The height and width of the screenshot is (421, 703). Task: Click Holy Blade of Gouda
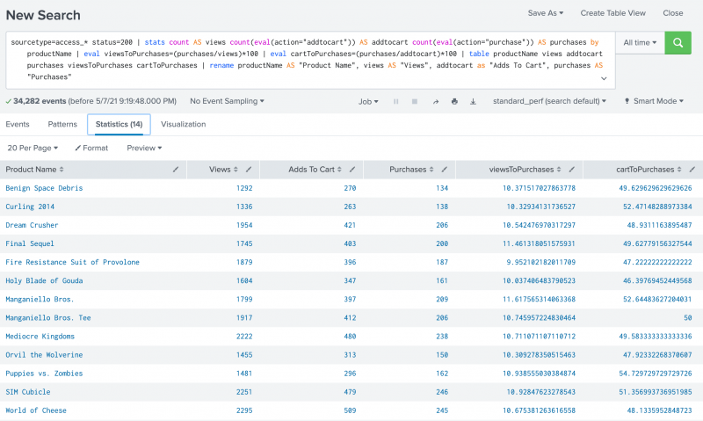44,280
